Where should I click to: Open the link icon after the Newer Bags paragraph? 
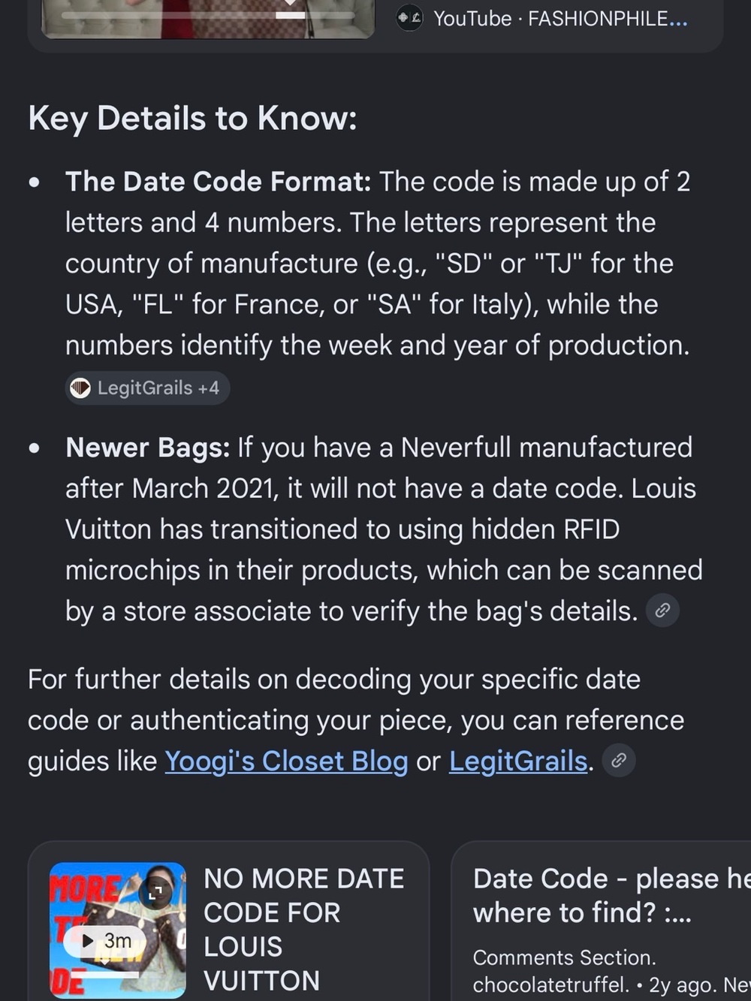[x=662, y=611]
